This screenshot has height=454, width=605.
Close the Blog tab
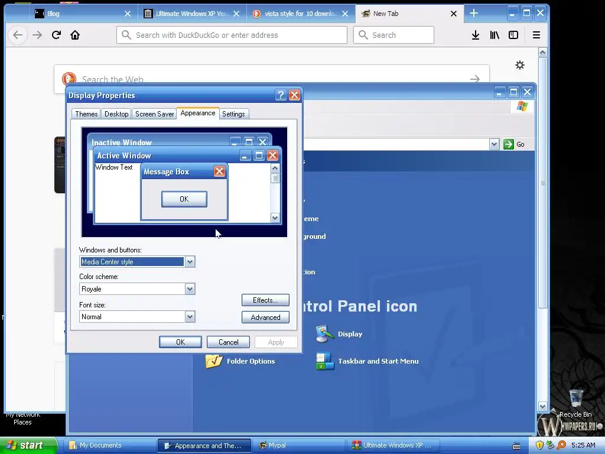click(128, 14)
